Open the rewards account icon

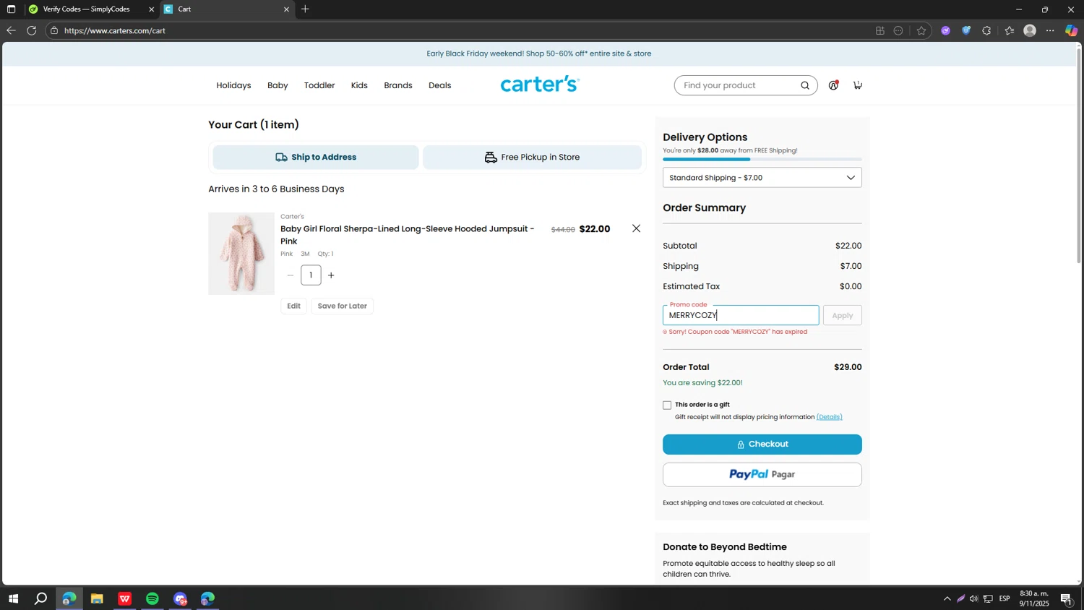point(833,85)
